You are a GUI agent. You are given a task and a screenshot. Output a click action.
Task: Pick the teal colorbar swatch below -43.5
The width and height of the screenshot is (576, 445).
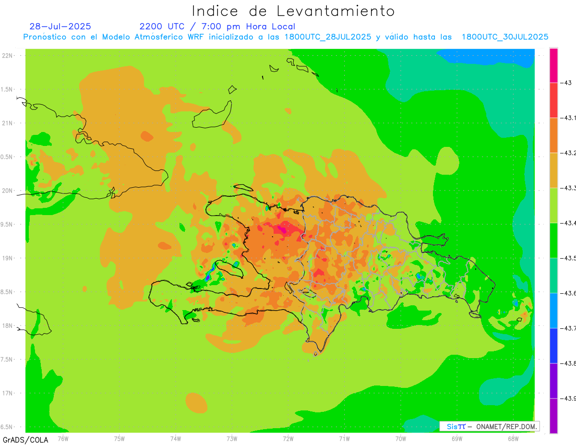(x=553, y=275)
